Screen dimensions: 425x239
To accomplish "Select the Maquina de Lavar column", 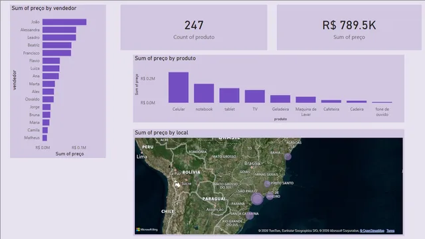I will [x=305, y=100].
